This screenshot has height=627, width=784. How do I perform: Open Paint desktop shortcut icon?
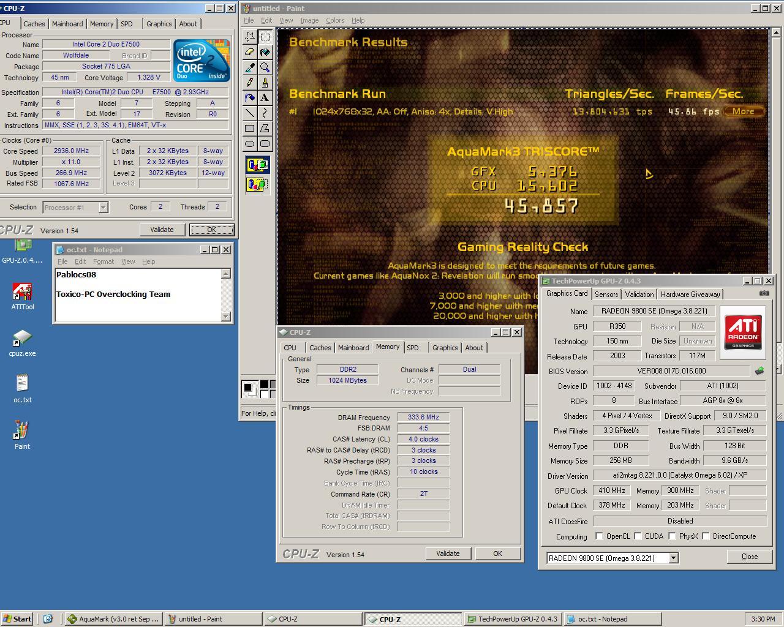click(x=22, y=436)
